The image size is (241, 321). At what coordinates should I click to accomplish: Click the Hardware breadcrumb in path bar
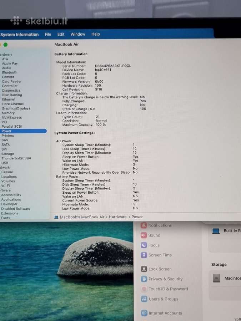click(x=117, y=217)
